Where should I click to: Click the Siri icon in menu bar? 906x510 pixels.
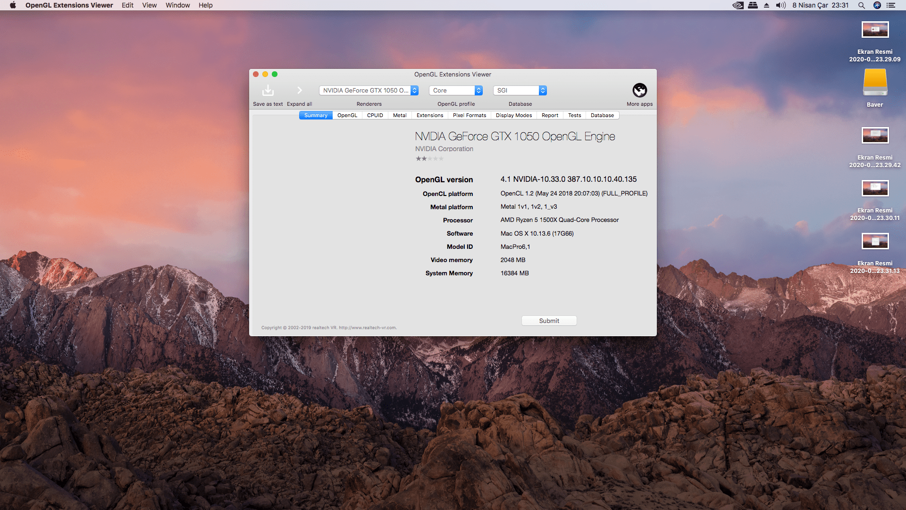coord(877,5)
